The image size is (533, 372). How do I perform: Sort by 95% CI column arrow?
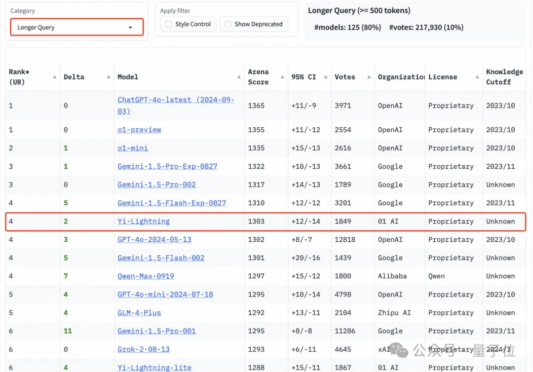tap(325, 77)
